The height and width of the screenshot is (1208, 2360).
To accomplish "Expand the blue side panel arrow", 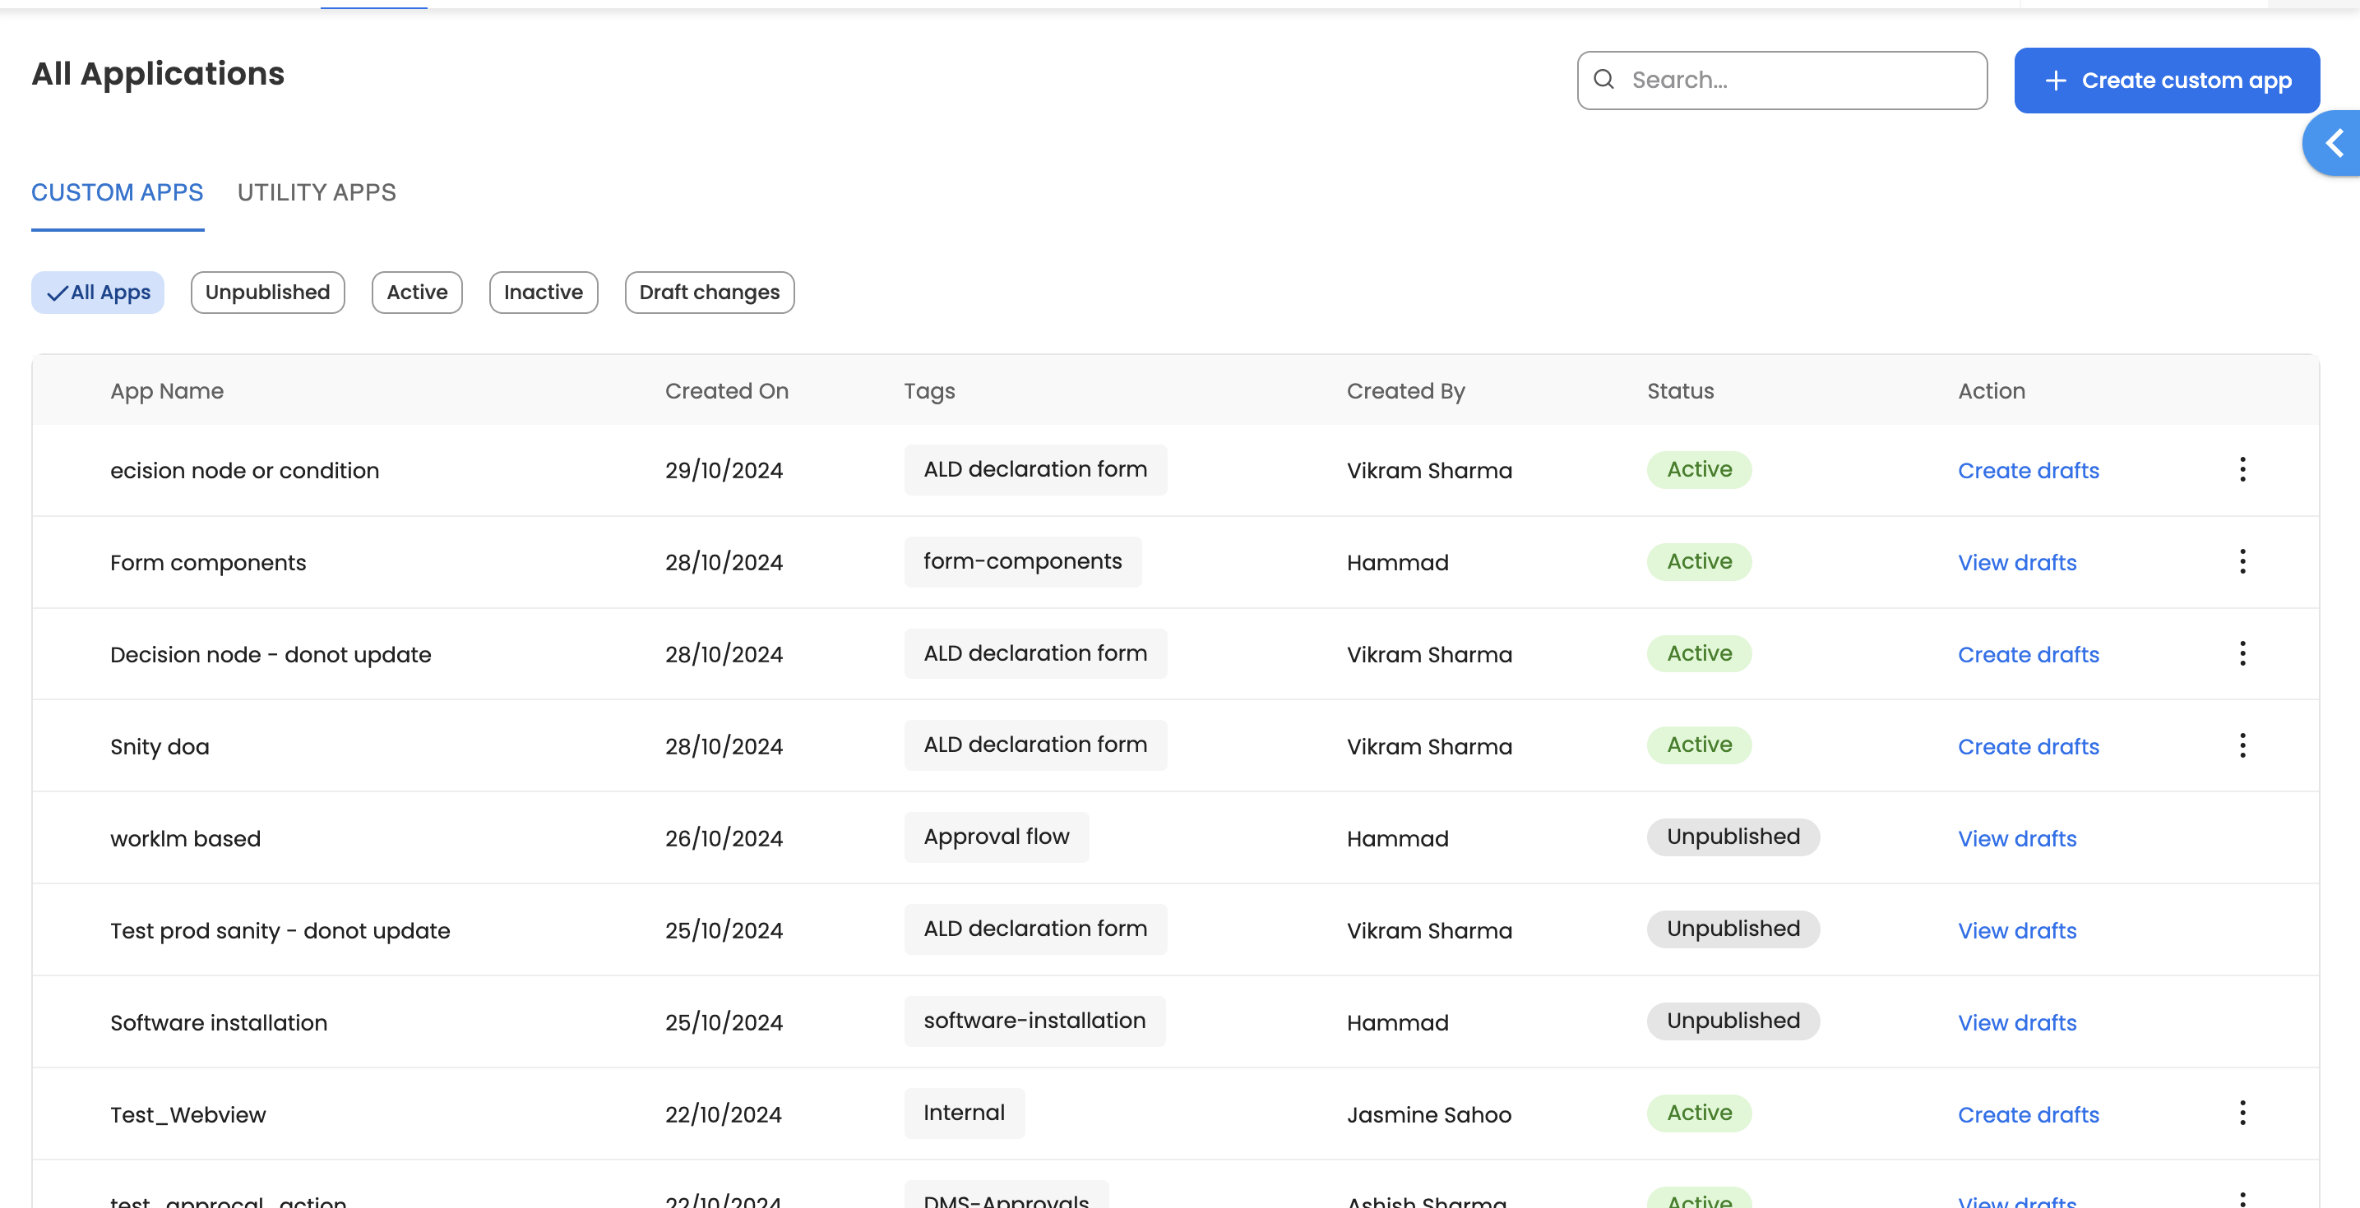I will [x=2335, y=143].
